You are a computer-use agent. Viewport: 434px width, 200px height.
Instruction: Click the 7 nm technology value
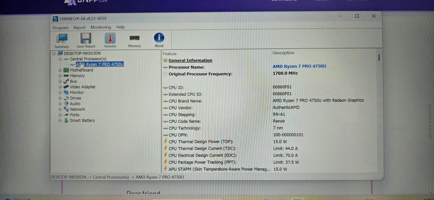tap(278, 128)
